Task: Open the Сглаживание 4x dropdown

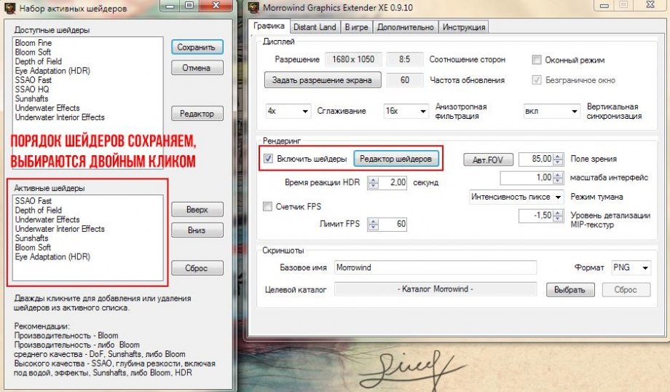Action: pos(288,111)
